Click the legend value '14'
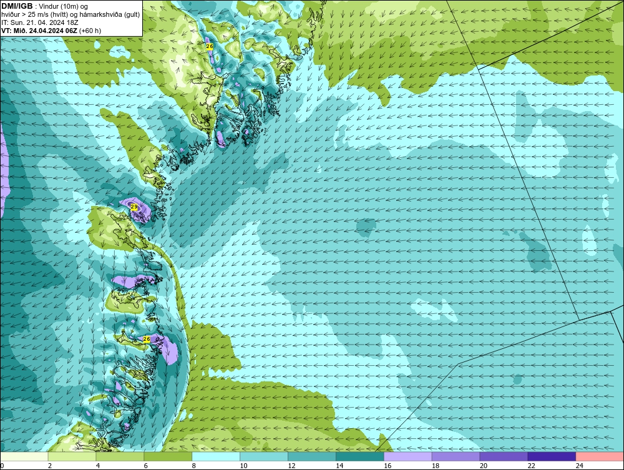 [x=339, y=466]
